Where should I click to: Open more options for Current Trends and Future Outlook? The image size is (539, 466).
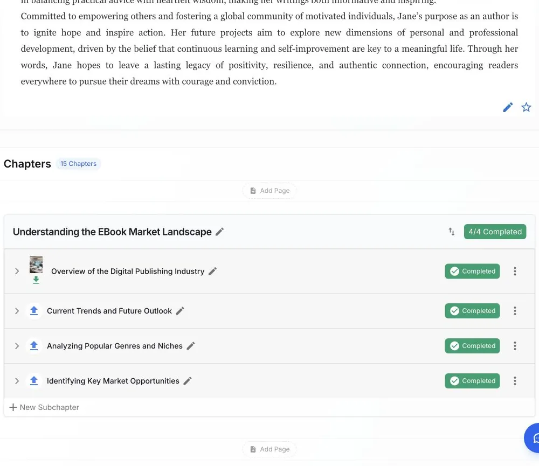[515, 311]
